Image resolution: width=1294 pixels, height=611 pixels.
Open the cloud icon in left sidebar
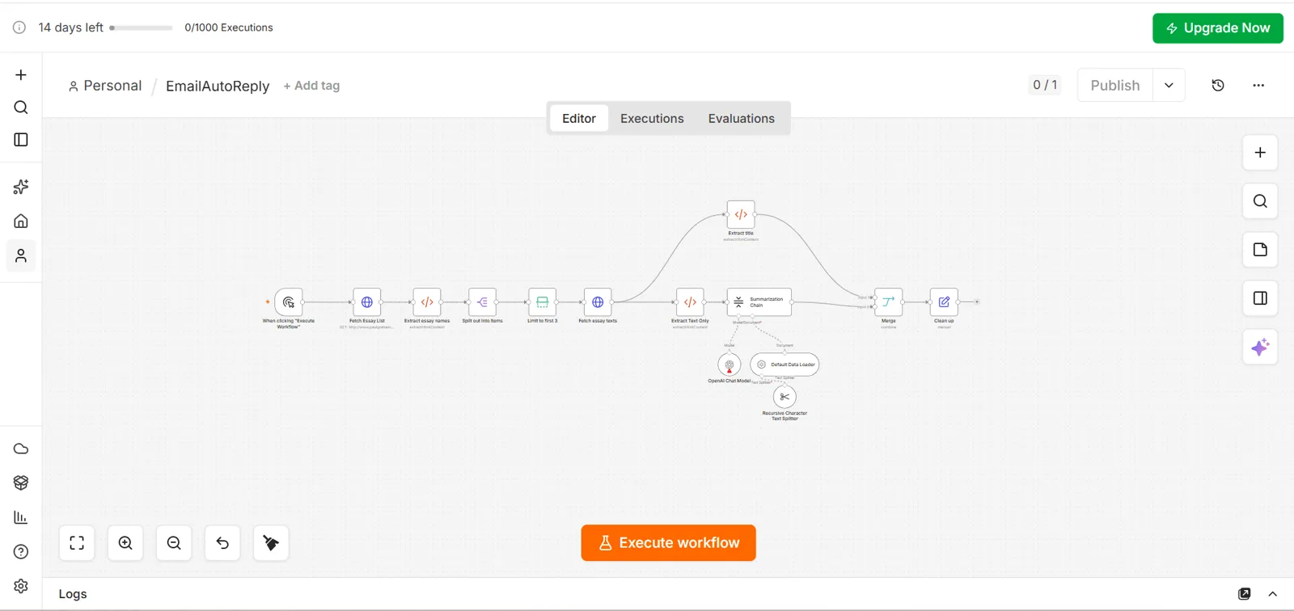pyautogui.click(x=21, y=449)
